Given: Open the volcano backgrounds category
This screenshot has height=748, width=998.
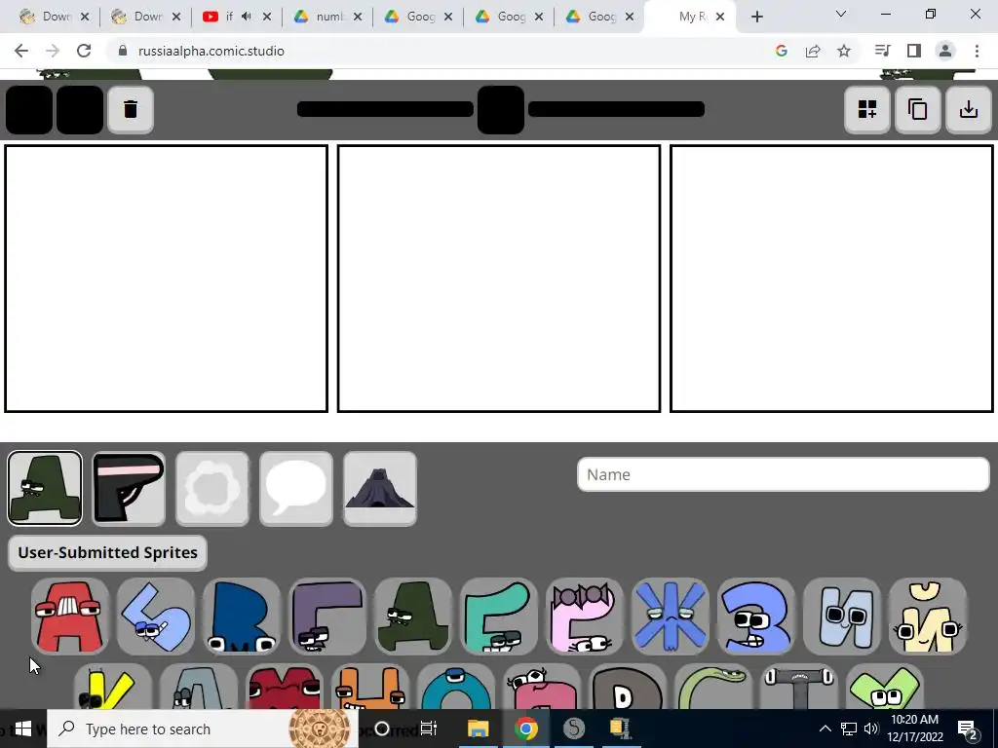Looking at the screenshot, I should click(x=380, y=489).
